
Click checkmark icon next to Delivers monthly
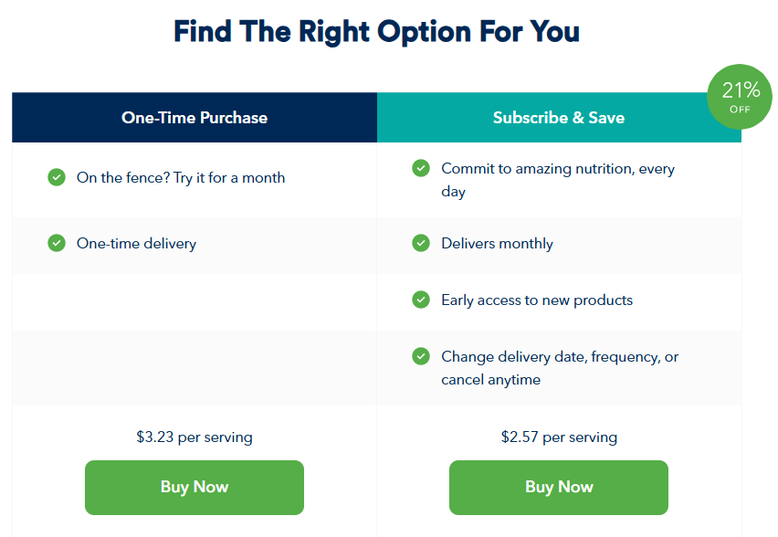[421, 243]
